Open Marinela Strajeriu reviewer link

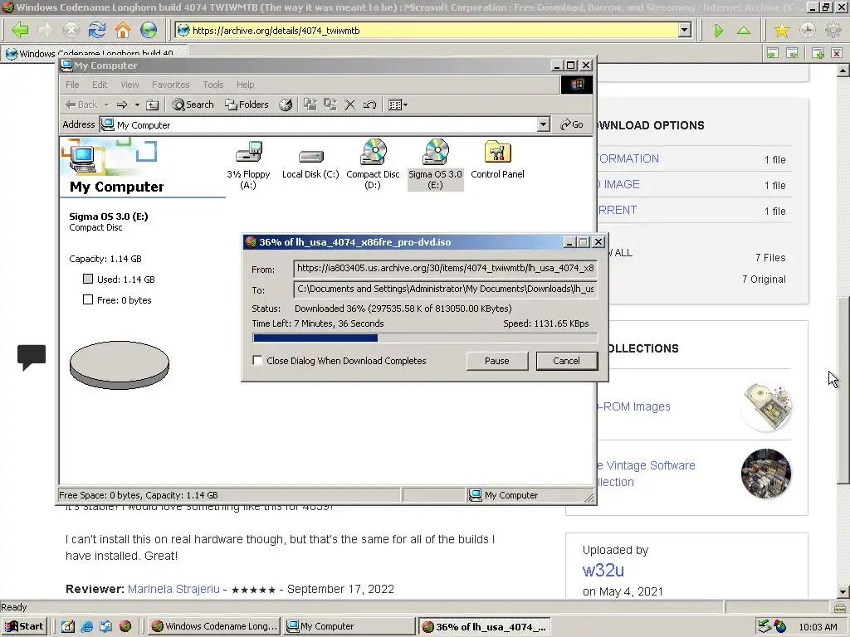coord(173,589)
